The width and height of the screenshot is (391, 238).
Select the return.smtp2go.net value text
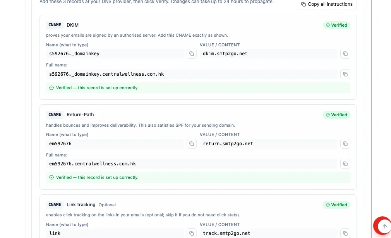(x=228, y=144)
